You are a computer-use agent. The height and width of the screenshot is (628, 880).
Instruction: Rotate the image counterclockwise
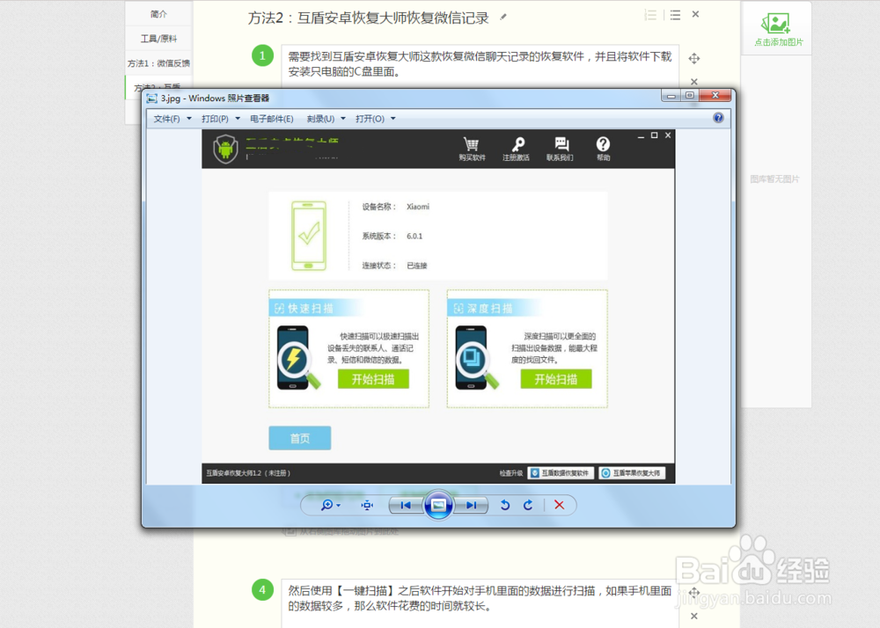[504, 505]
